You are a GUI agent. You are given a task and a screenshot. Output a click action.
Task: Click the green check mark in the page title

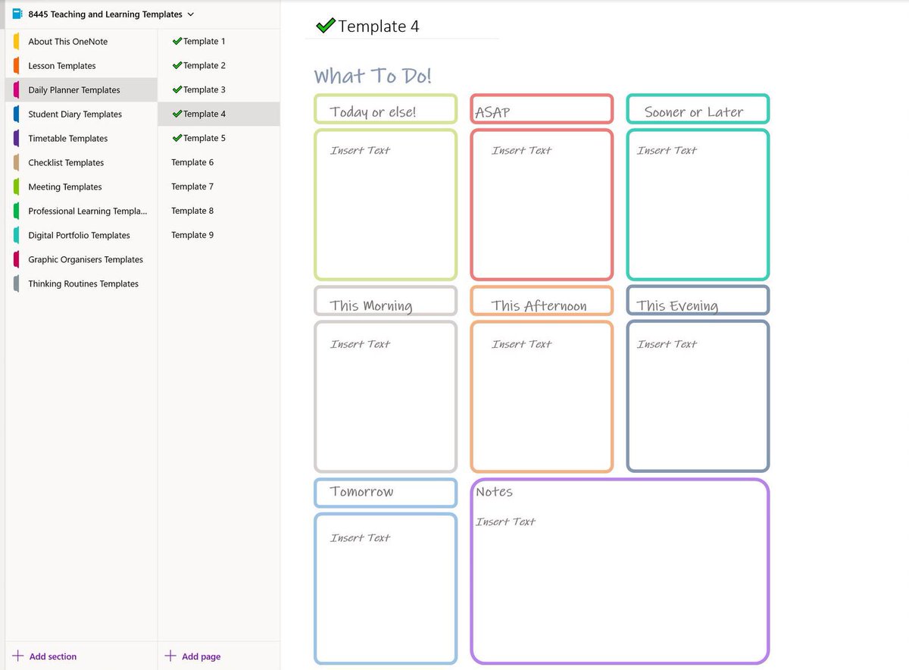click(x=326, y=26)
